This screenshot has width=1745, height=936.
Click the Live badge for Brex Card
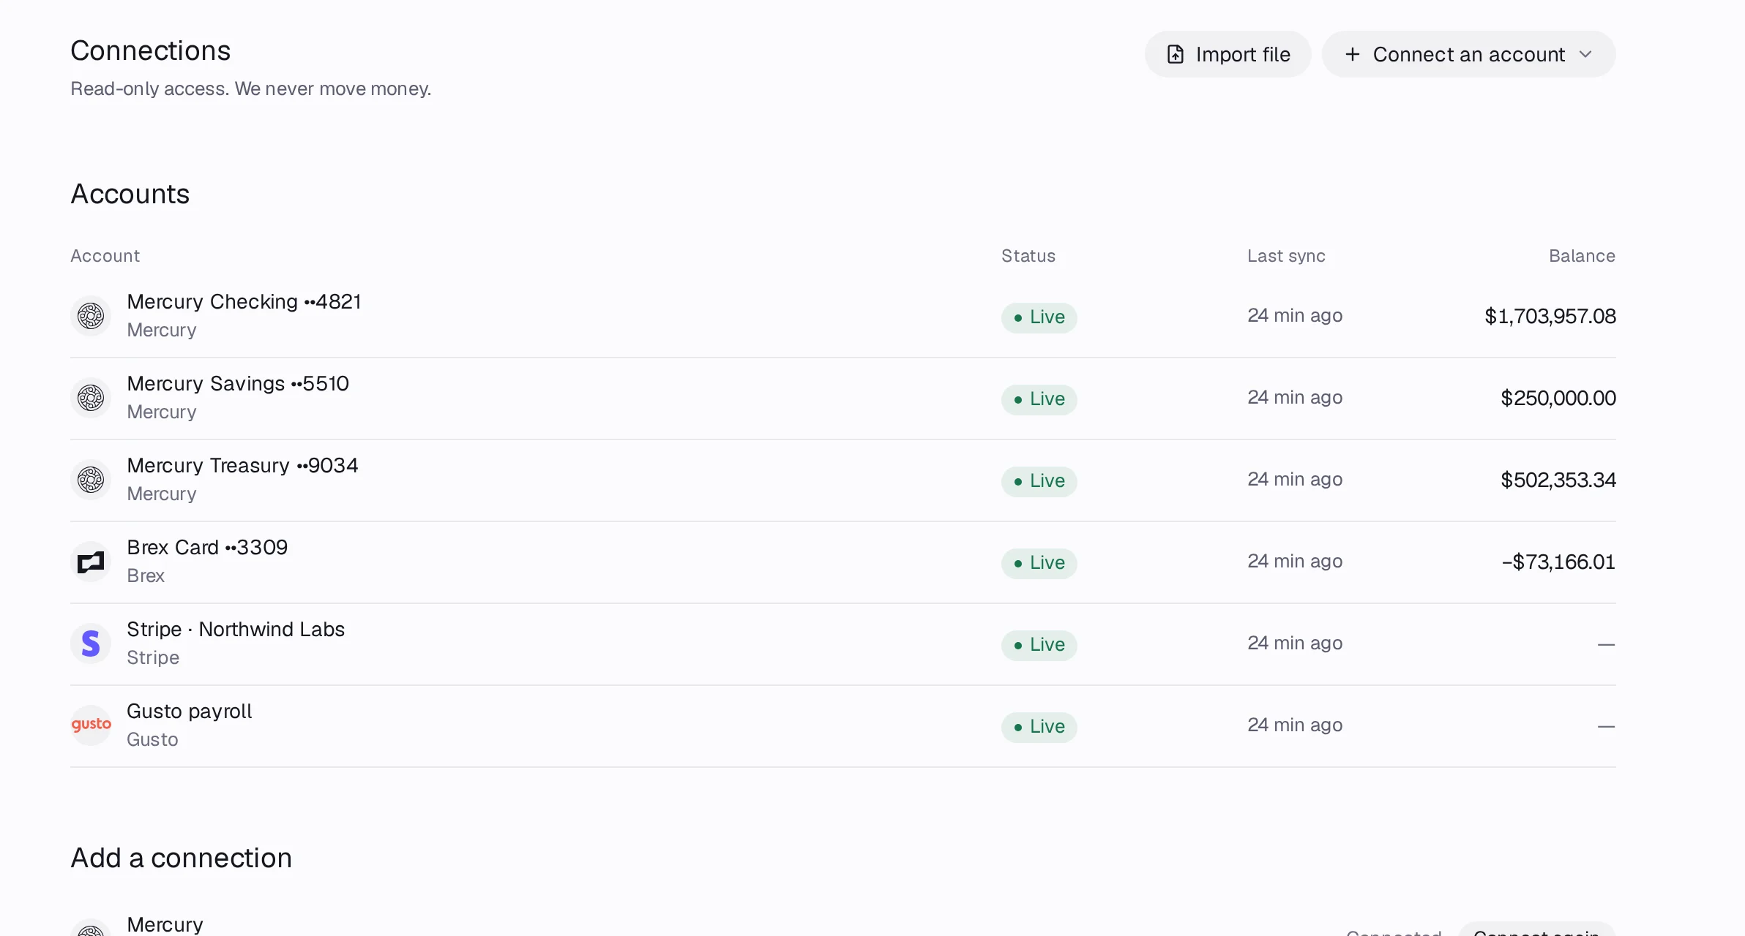click(x=1039, y=563)
